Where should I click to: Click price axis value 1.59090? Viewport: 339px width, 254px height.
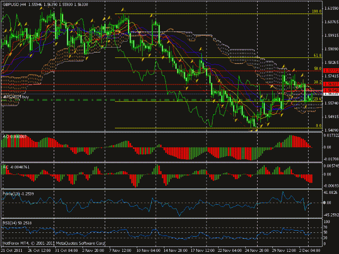[x=331, y=49]
